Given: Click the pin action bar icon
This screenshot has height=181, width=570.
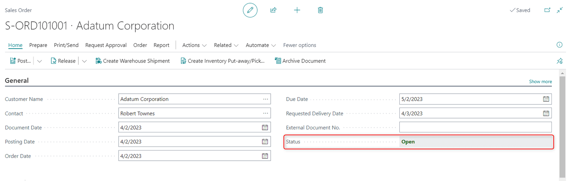Looking at the screenshot, I should (x=560, y=61).
